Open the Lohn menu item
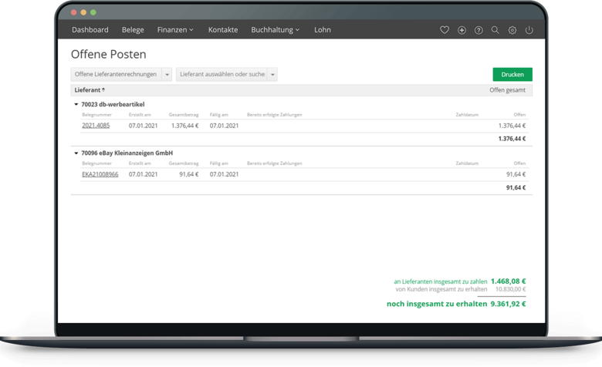The image size is (602, 367). coord(323,30)
